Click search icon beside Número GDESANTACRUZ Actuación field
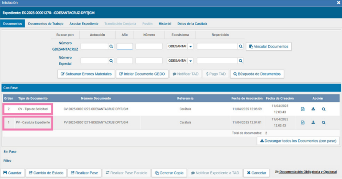 tap(111, 46)
